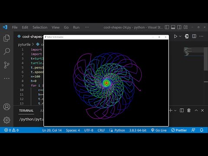The width and height of the screenshot is (208, 156).
Task: Open the Go menu
Action: coord(66,27)
